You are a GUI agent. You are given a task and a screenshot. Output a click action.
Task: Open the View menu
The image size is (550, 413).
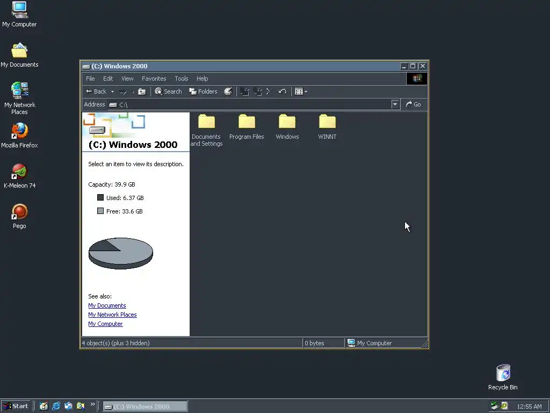127,79
